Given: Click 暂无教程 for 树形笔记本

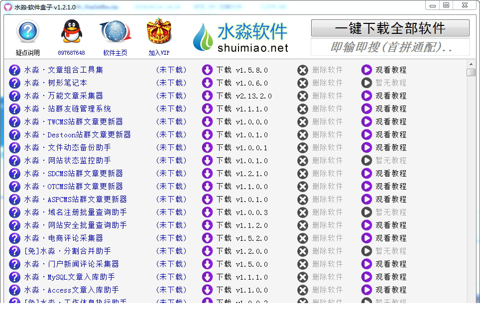Looking at the screenshot, I should (391, 83).
